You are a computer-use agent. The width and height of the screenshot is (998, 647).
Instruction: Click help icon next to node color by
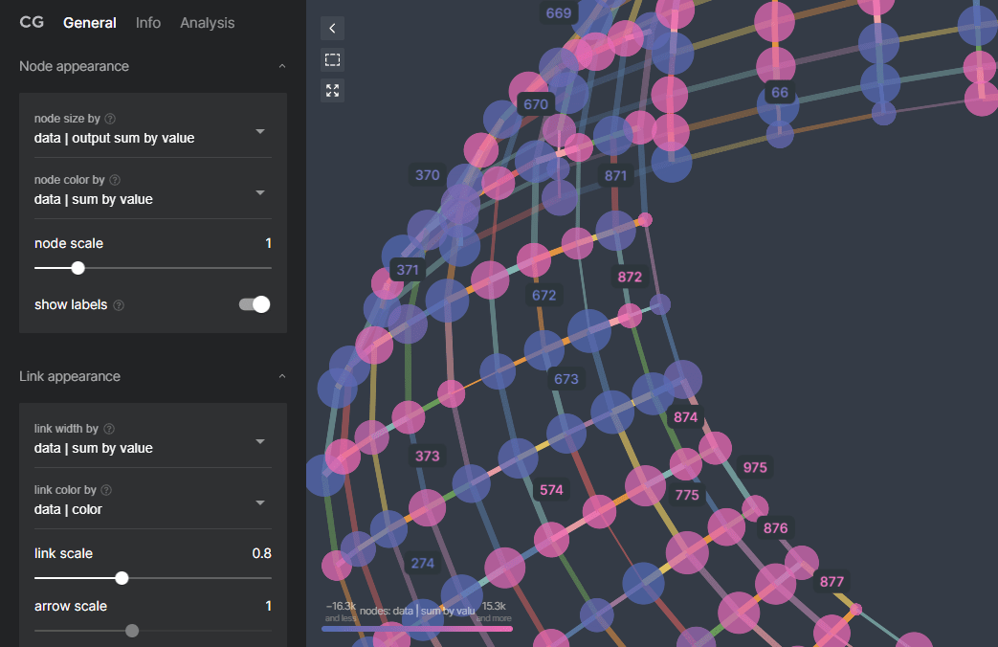(115, 180)
